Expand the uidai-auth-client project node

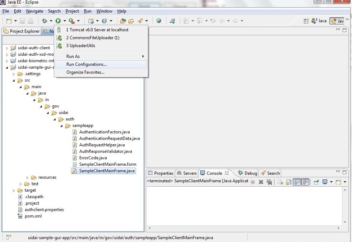click(x=7, y=48)
